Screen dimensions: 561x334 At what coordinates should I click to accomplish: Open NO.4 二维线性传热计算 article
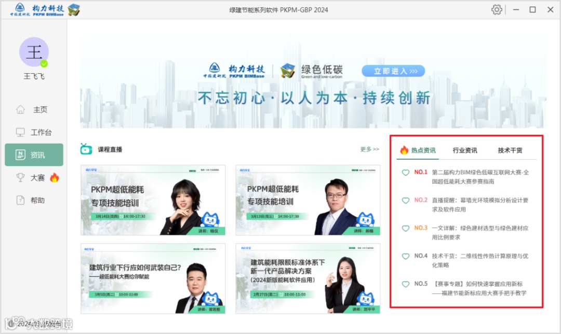tap(480, 260)
